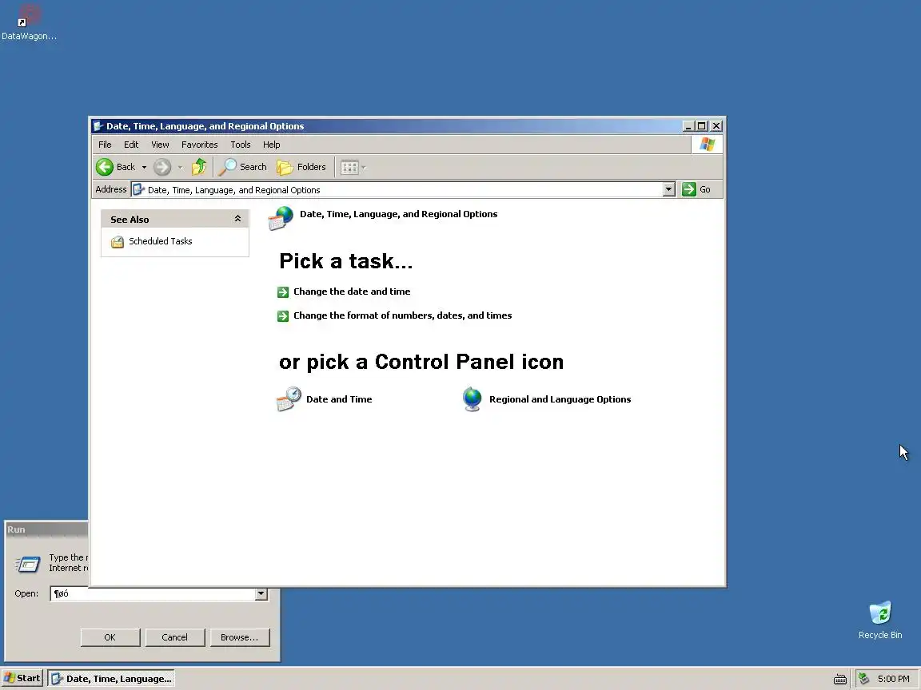Click the keyboard icon in the system tray
This screenshot has width=921, height=690.
tap(840, 680)
